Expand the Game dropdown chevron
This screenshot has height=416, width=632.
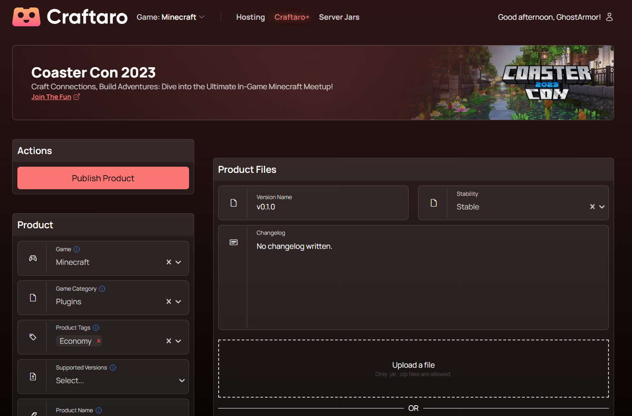[178, 262]
